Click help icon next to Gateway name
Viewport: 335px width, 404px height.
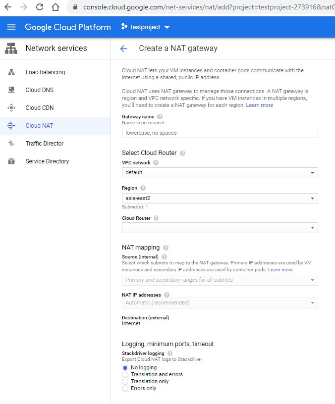point(160,116)
